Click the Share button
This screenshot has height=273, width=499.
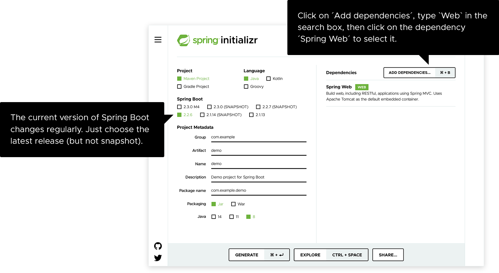click(x=388, y=255)
